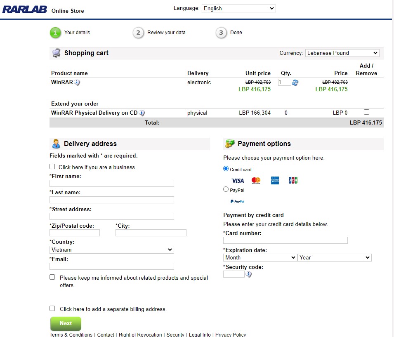Screen dimensions: 394x337
Task: Click the Mastercard logo
Action: 255,180
